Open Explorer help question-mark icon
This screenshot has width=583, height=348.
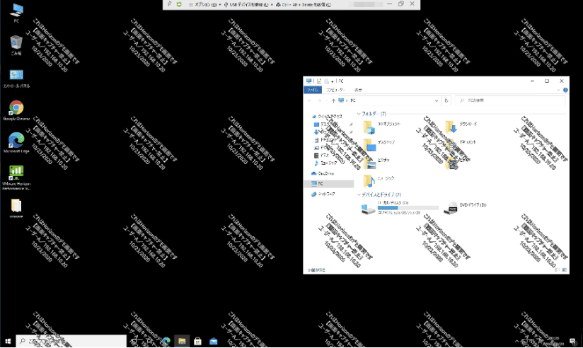(565, 90)
